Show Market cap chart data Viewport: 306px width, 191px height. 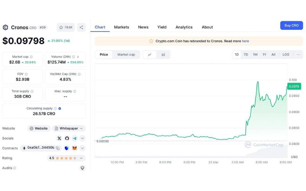click(x=126, y=55)
